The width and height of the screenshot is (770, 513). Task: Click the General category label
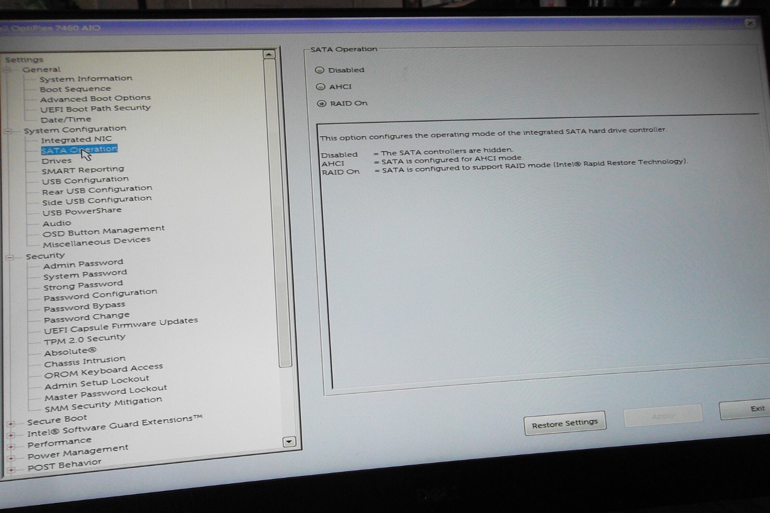pyautogui.click(x=41, y=69)
